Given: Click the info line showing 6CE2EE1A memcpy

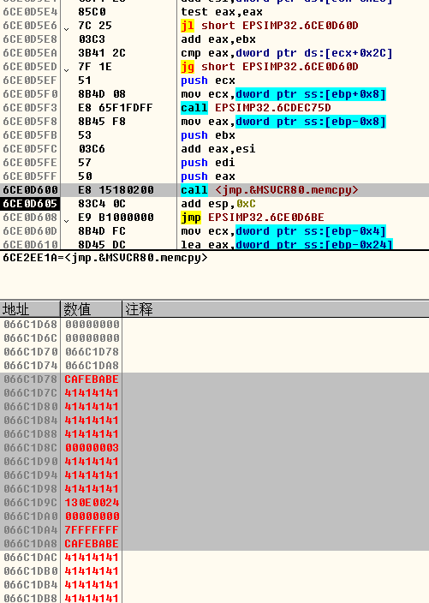Looking at the screenshot, I should pos(105,258).
